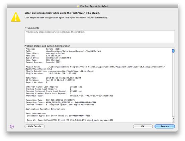Click the 'PlugIn Version: 10.1.53.64' line
The width and height of the screenshot is (185, 141).
click(51, 74)
